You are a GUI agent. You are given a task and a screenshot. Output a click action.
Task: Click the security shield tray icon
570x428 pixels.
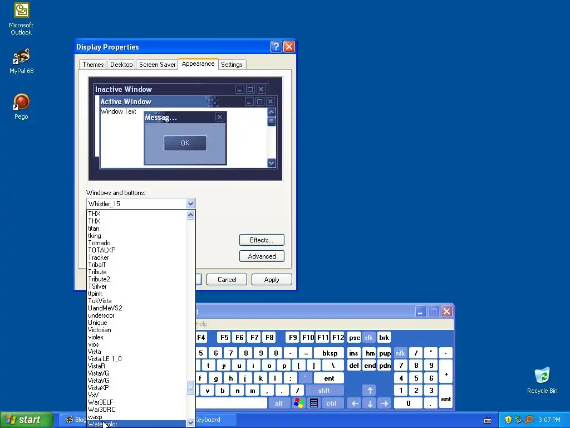point(508,420)
